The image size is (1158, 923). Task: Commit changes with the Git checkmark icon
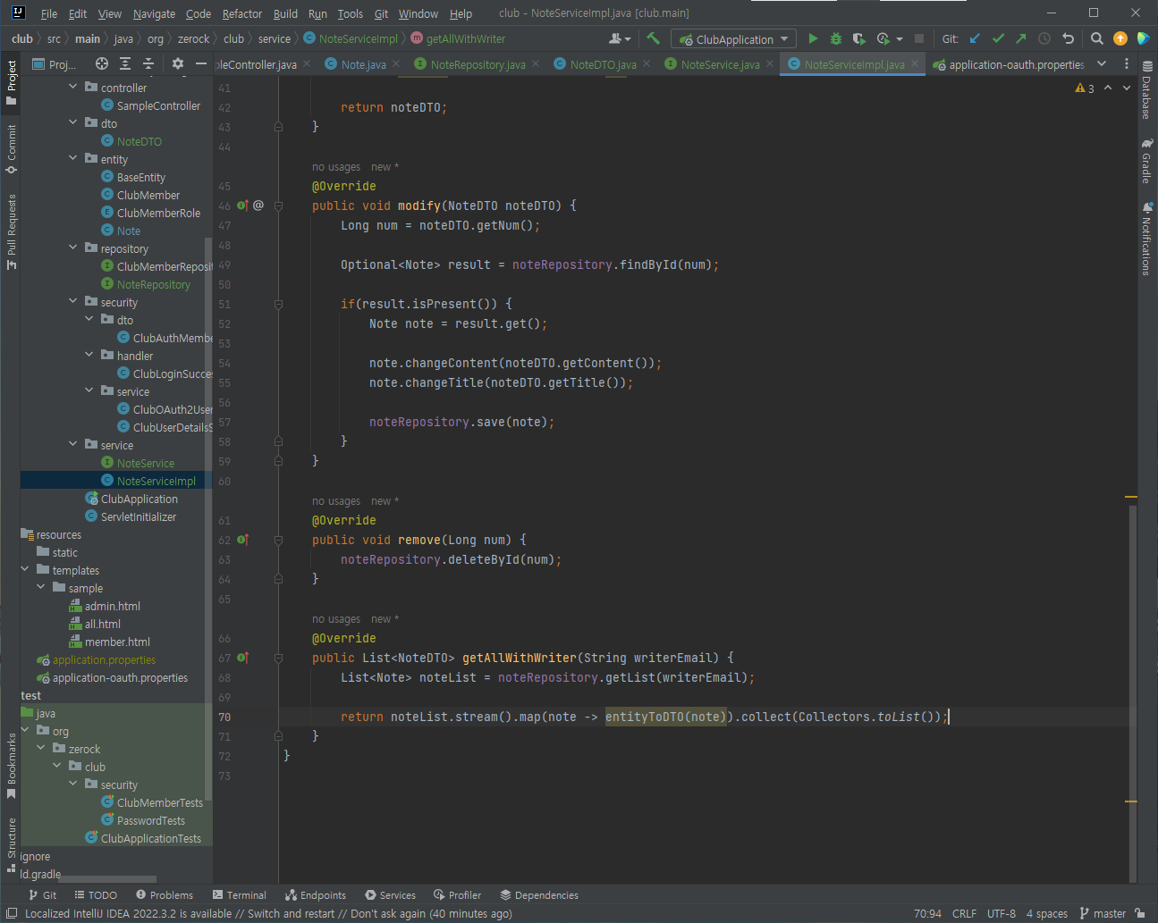coord(998,38)
